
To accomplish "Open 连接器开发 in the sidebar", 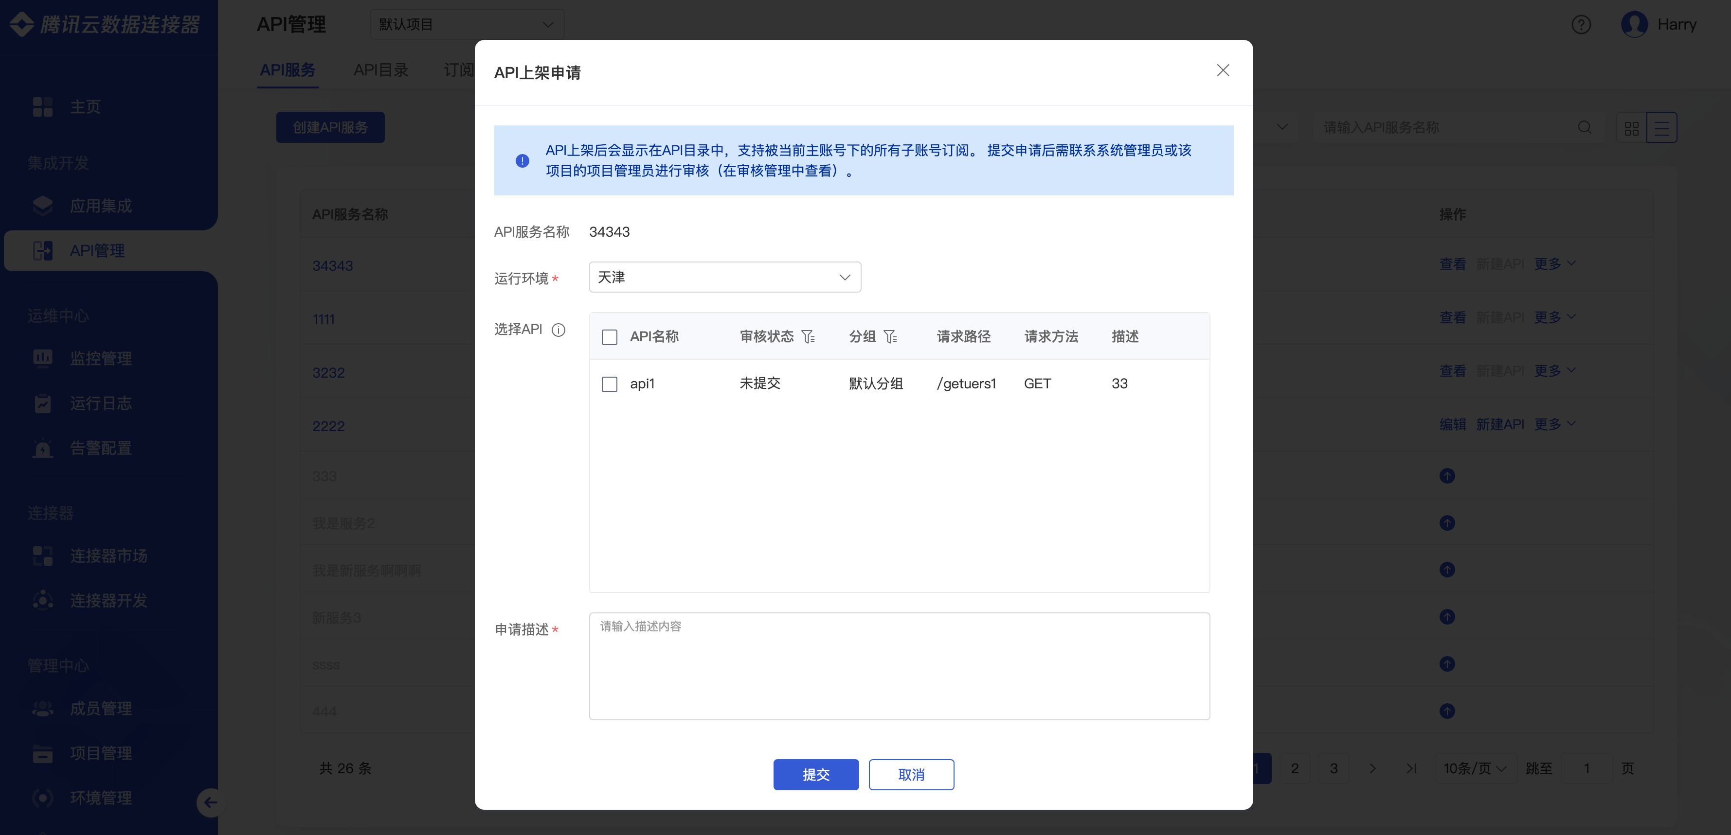I will (x=90, y=601).
